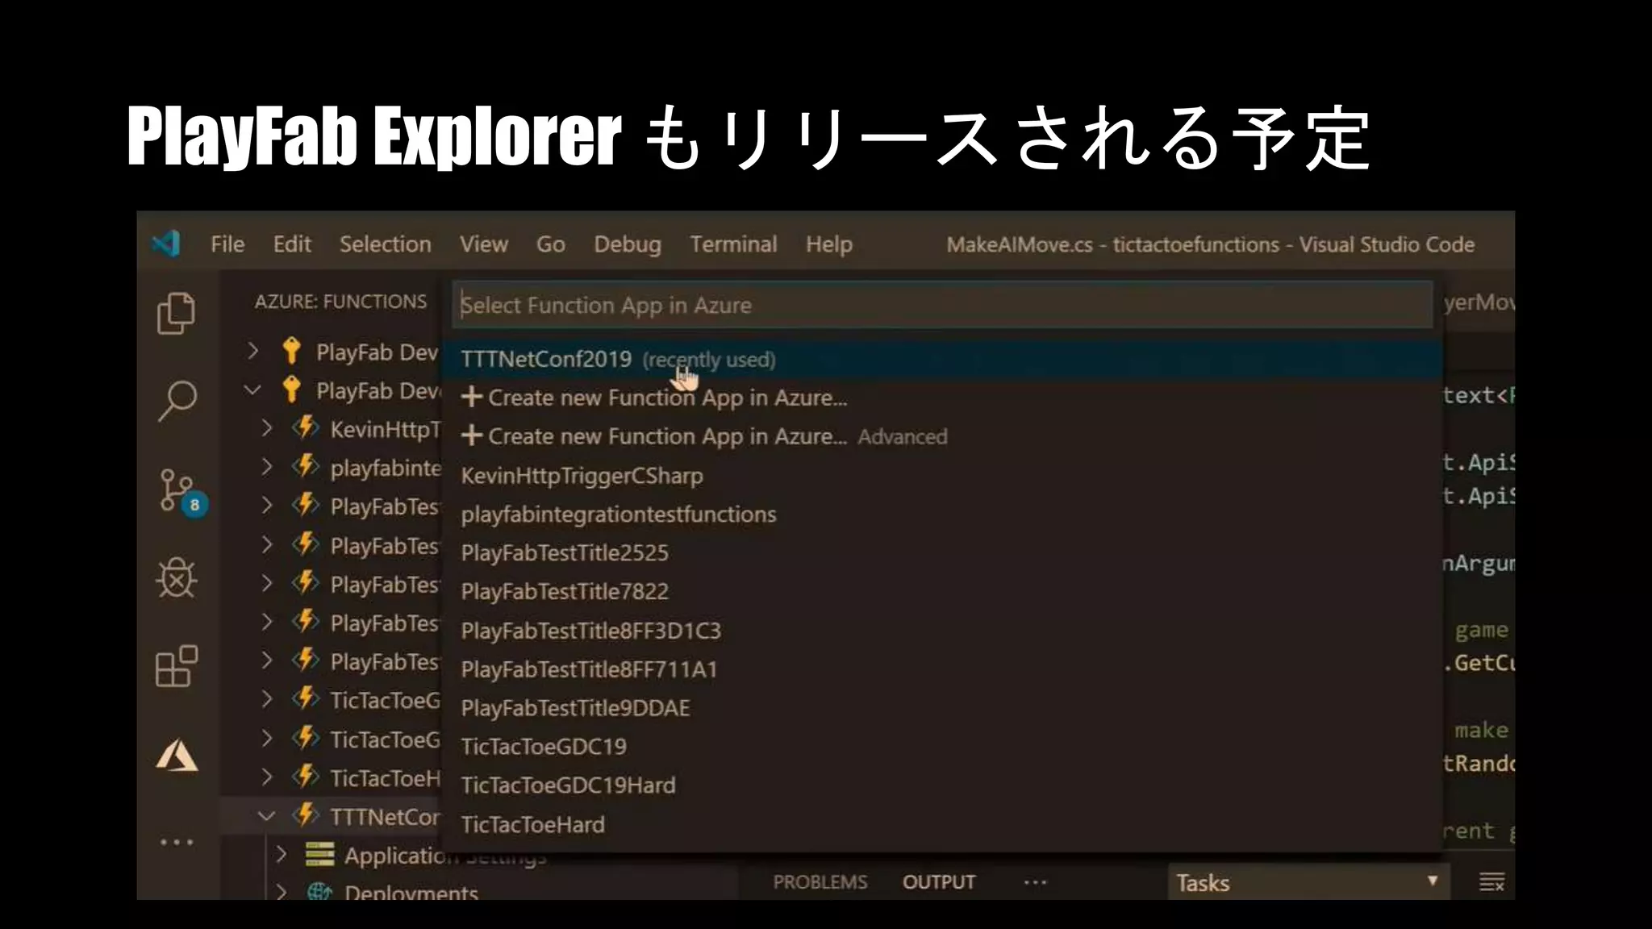
Task: Choose KevinHttpTriggerCSharp from the list
Action: coord(942,475)
